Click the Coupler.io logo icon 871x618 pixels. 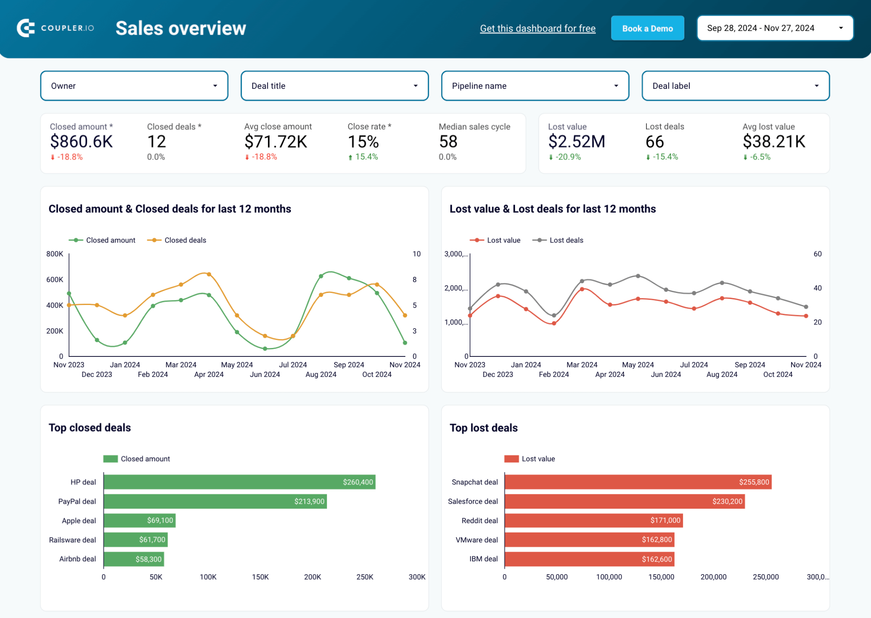point(26,28)
